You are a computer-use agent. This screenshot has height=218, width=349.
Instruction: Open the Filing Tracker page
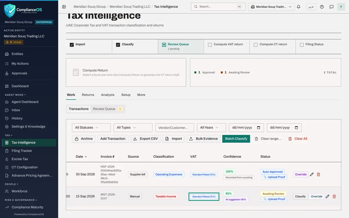coord(29,151)
